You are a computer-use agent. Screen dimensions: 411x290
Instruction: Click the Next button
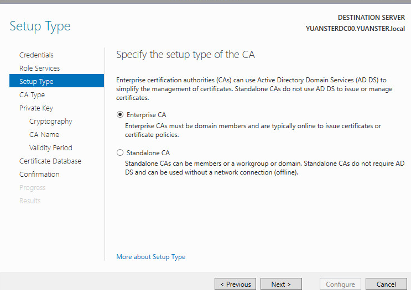pos(281,284)
